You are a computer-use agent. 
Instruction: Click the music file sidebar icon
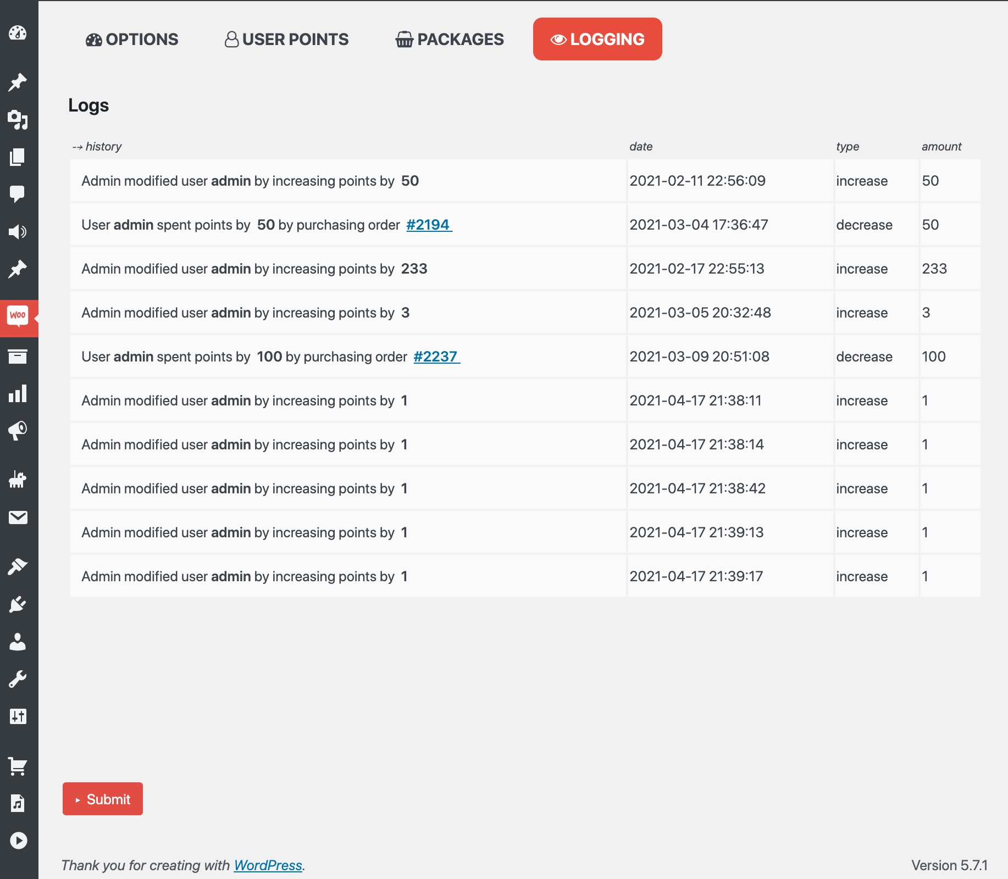point(18,803)
